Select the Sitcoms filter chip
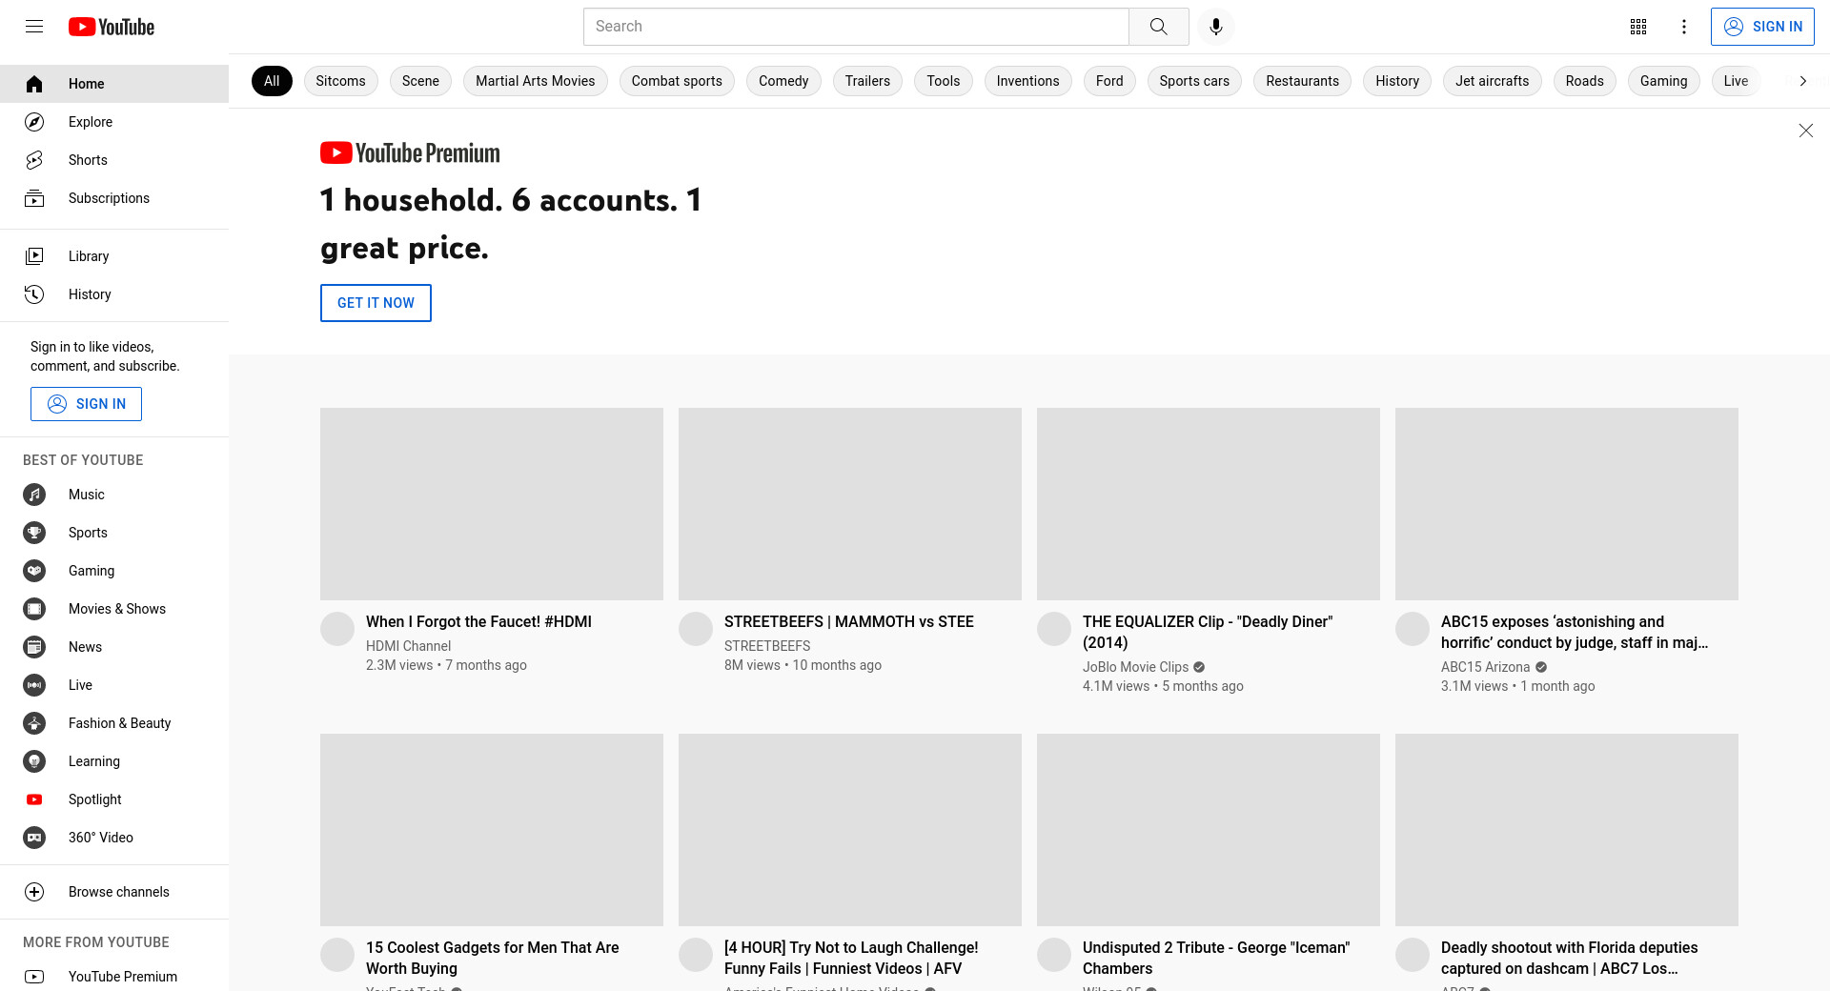The width and height of the screenshot is (1830, 991). click(x=340, y=81)
